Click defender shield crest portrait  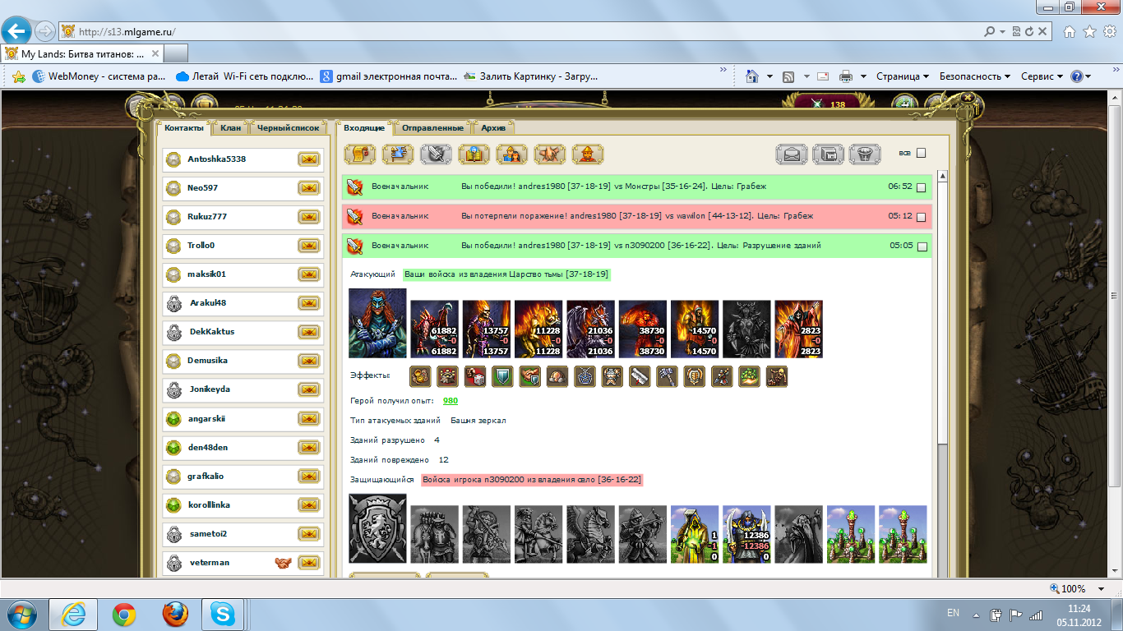coord(377,528)
